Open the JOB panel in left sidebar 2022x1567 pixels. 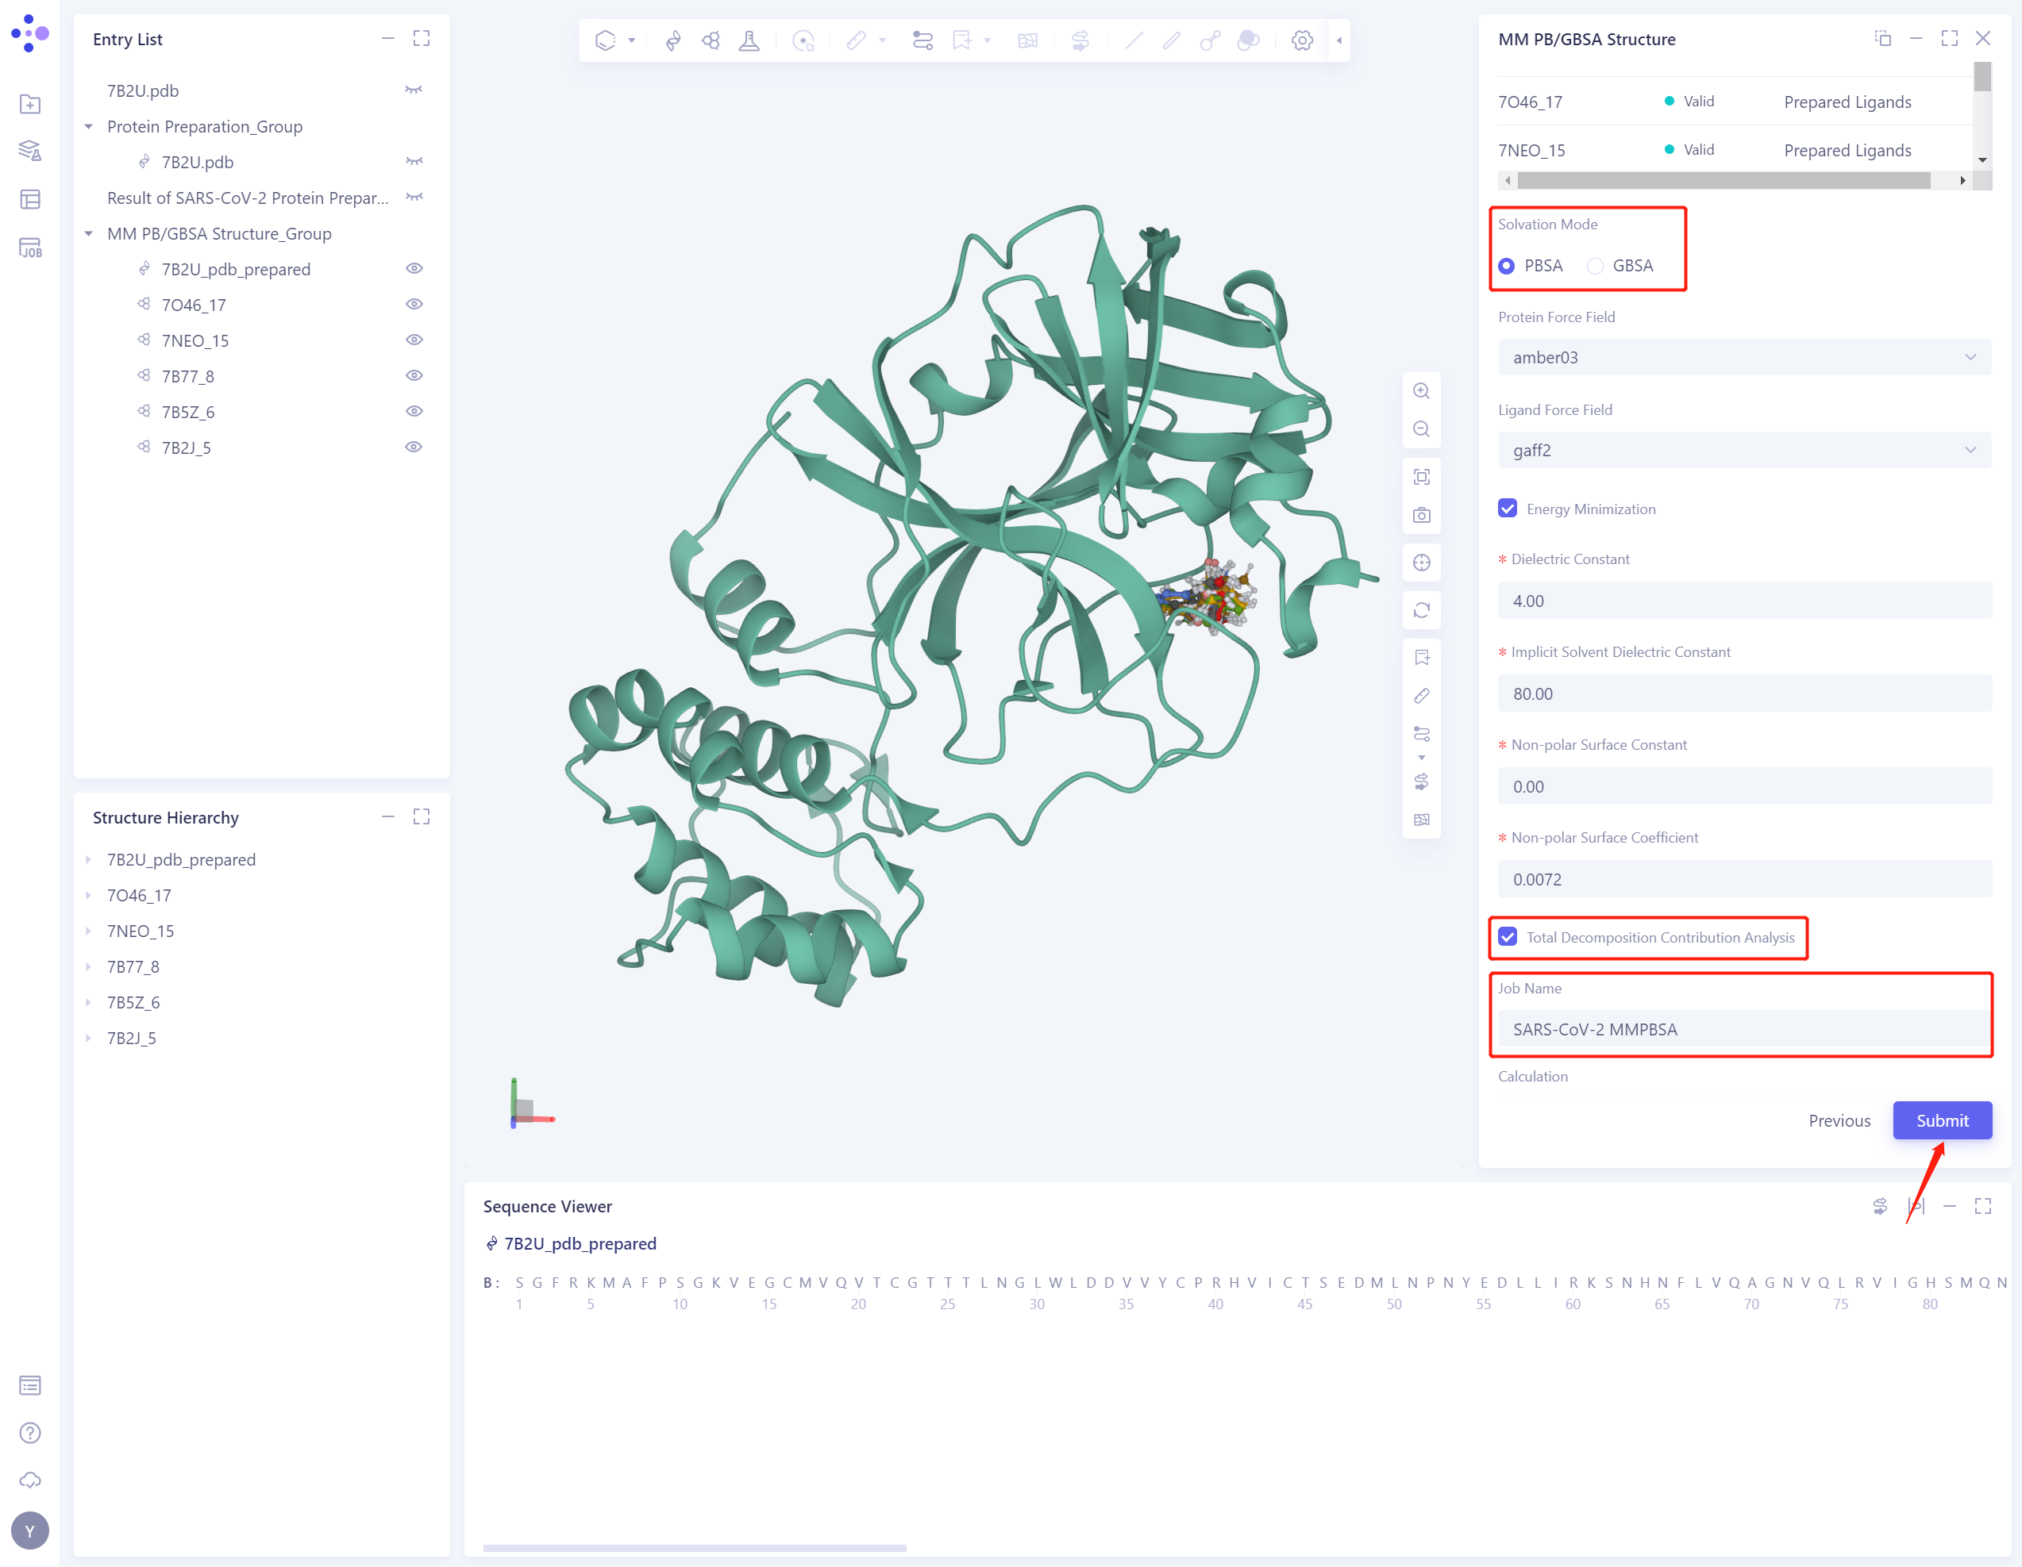[29, 247]
